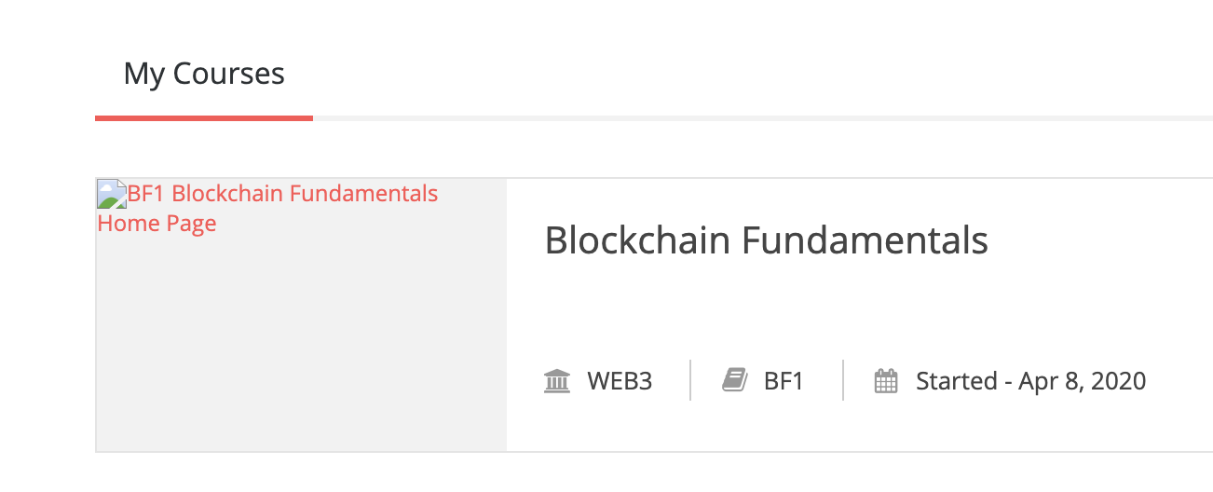The image size is (1213, 492).
Task: Click the divider between WEB3 and BF1
Action: [x=690, y=380]
